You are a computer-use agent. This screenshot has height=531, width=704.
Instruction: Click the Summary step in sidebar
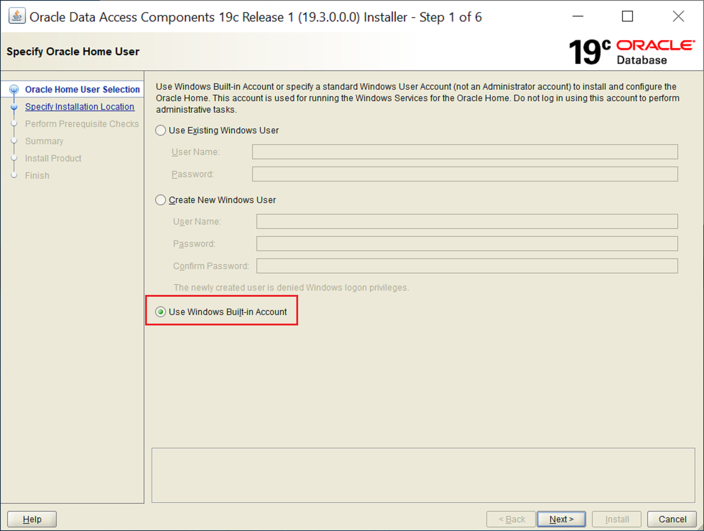(44, 141)
